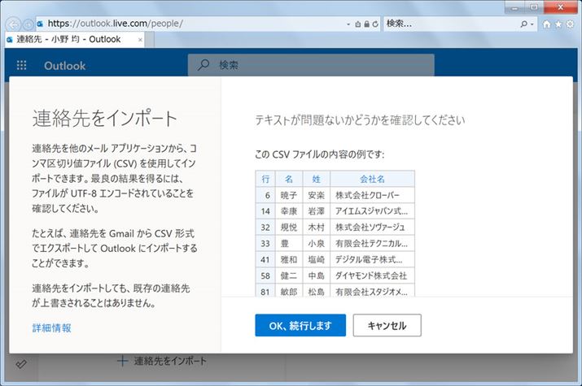Open favorites with the star icon

point(558,24)
